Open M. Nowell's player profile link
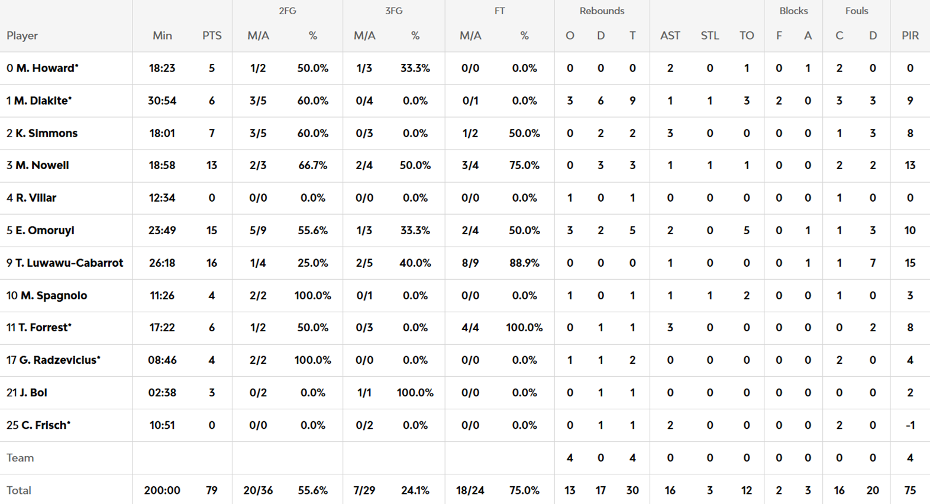This screenshot has height=504, width=930. pyautogui.click(x=42, y=165)
